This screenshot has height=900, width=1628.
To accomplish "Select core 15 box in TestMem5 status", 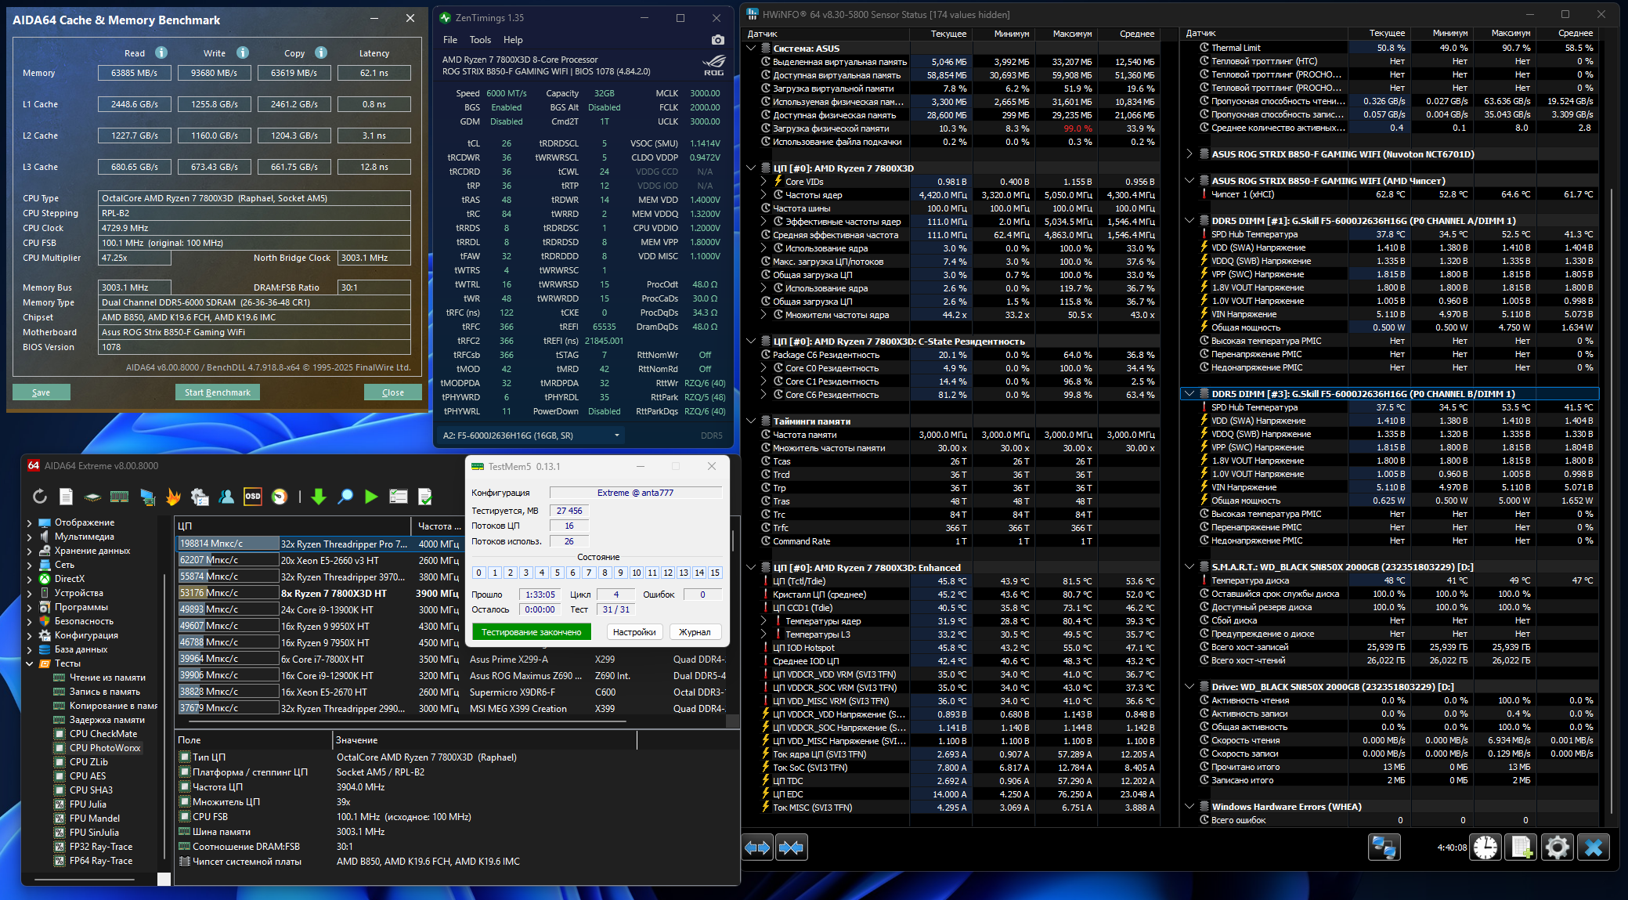I will pos(715,573).
